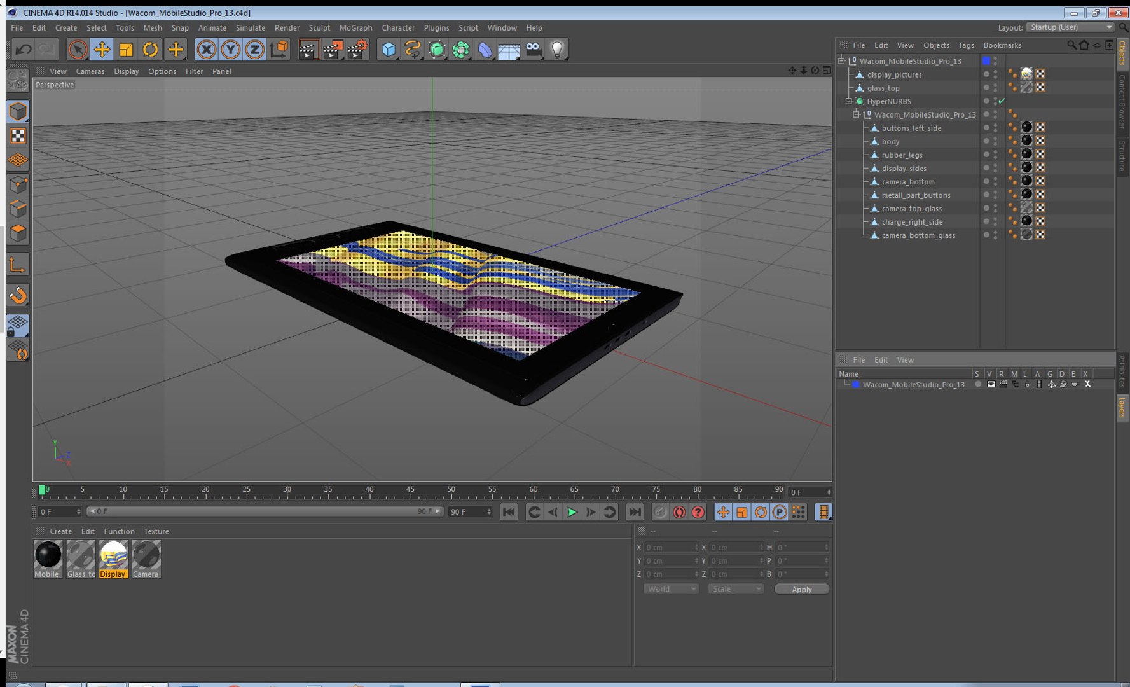
Task: Toggle X axis lock
Action: (206, 49)
